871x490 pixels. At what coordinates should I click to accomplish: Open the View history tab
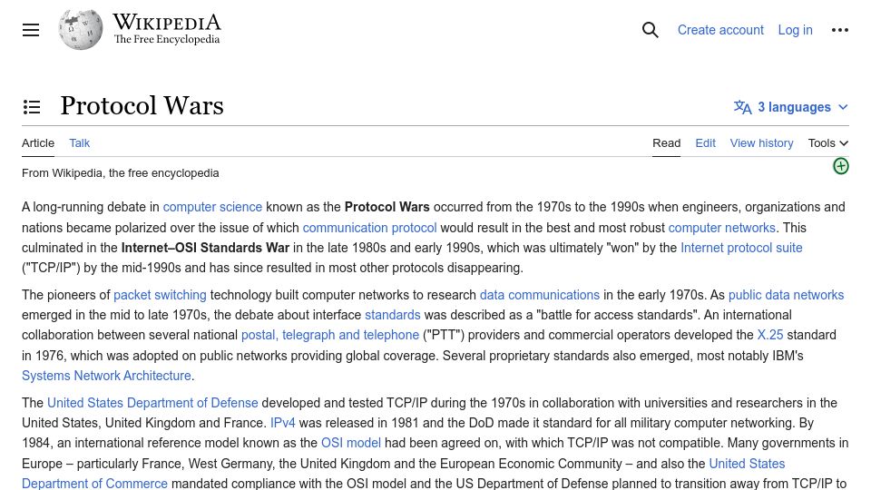click(761, 142)
